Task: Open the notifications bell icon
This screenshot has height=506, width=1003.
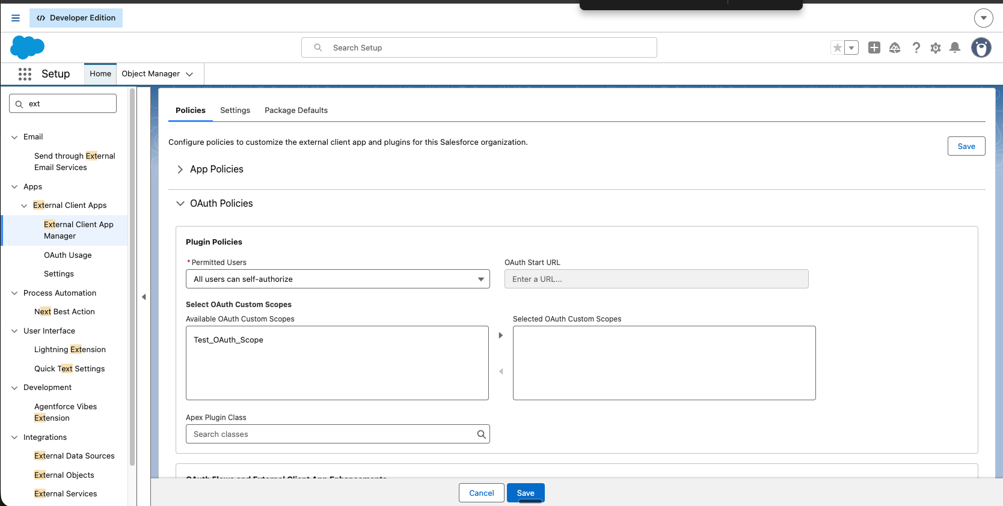Action: 955,48
